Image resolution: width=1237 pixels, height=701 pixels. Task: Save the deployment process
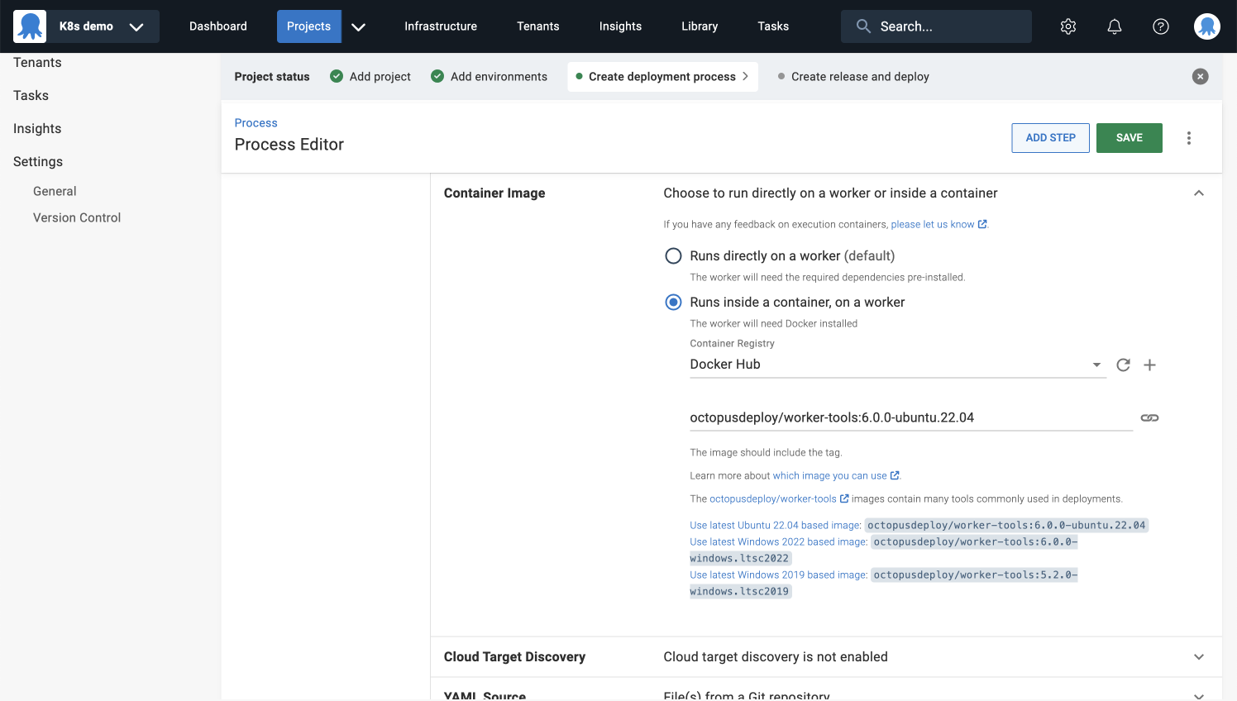pyautogui.click(x=1129, y=138)
